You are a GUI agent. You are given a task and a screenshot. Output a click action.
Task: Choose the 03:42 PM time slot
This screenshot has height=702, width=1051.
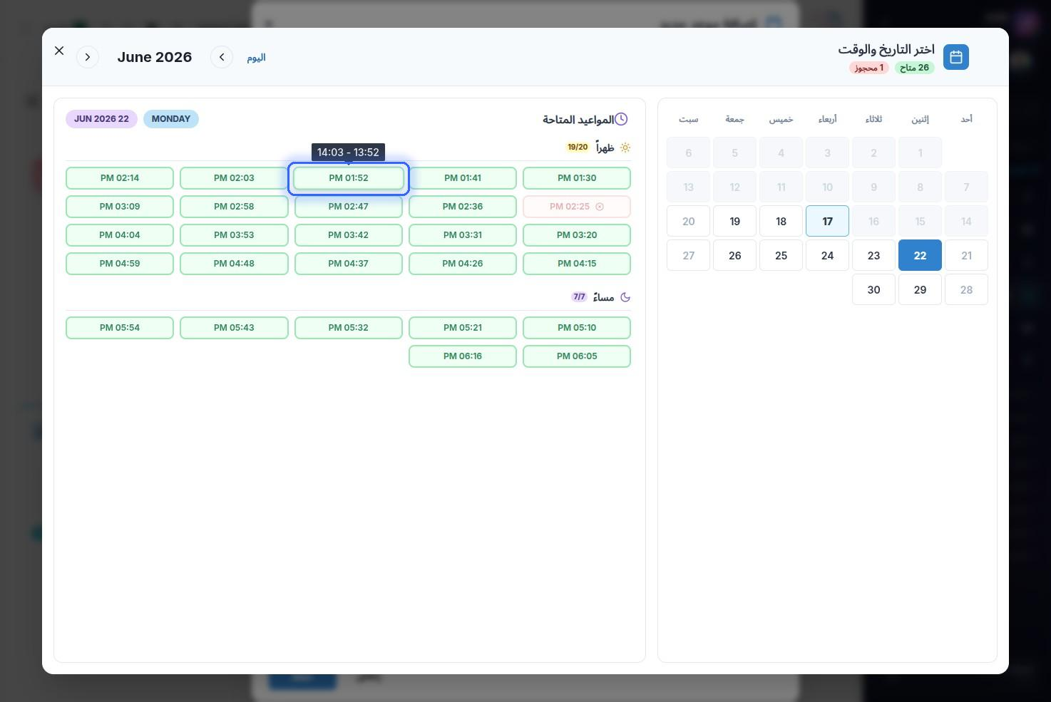pos(349,235)
